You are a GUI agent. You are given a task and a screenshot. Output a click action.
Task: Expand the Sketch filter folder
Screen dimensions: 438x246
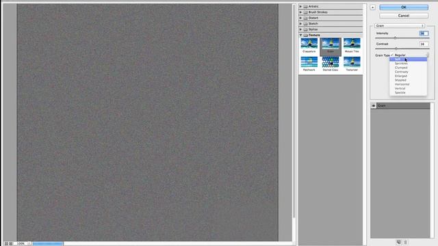(x=300, y=24)
